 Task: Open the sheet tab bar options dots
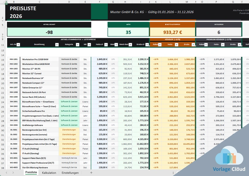click(x=173, y=173)
